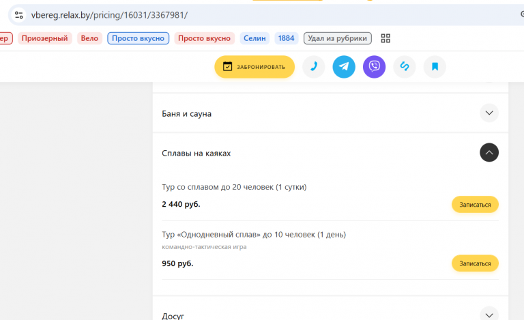Click the grid apps icon in bookmarks bar
This screenshot has width=524, height=320.
385,38
